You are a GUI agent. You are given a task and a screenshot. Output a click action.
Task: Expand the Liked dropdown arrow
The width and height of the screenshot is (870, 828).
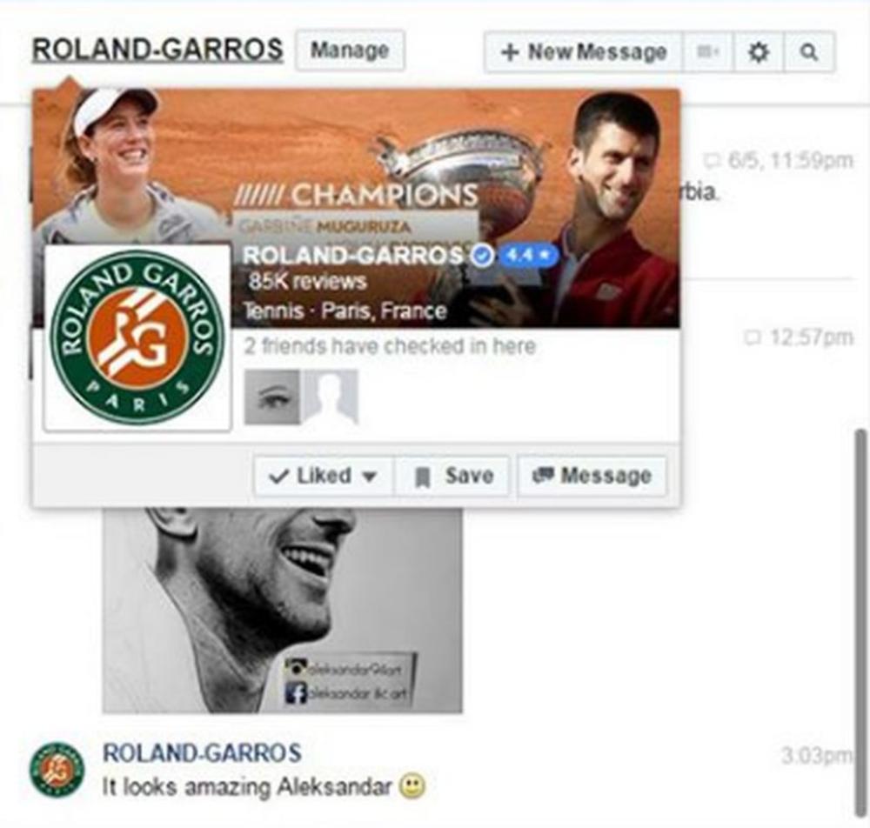pyautogui.click(x=370, y=477)
